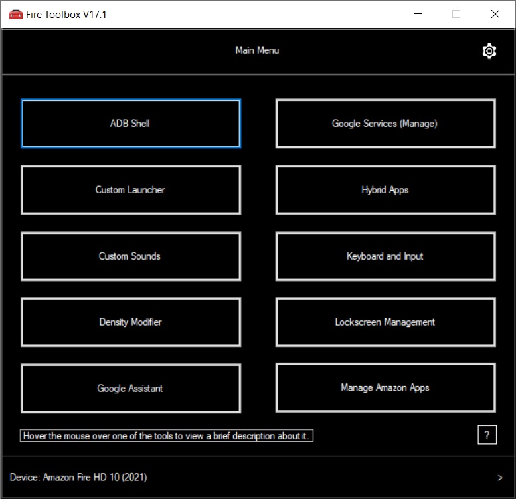
Task: Click the question mark help button
Action: pyautogui.click(x=487, y=435)
